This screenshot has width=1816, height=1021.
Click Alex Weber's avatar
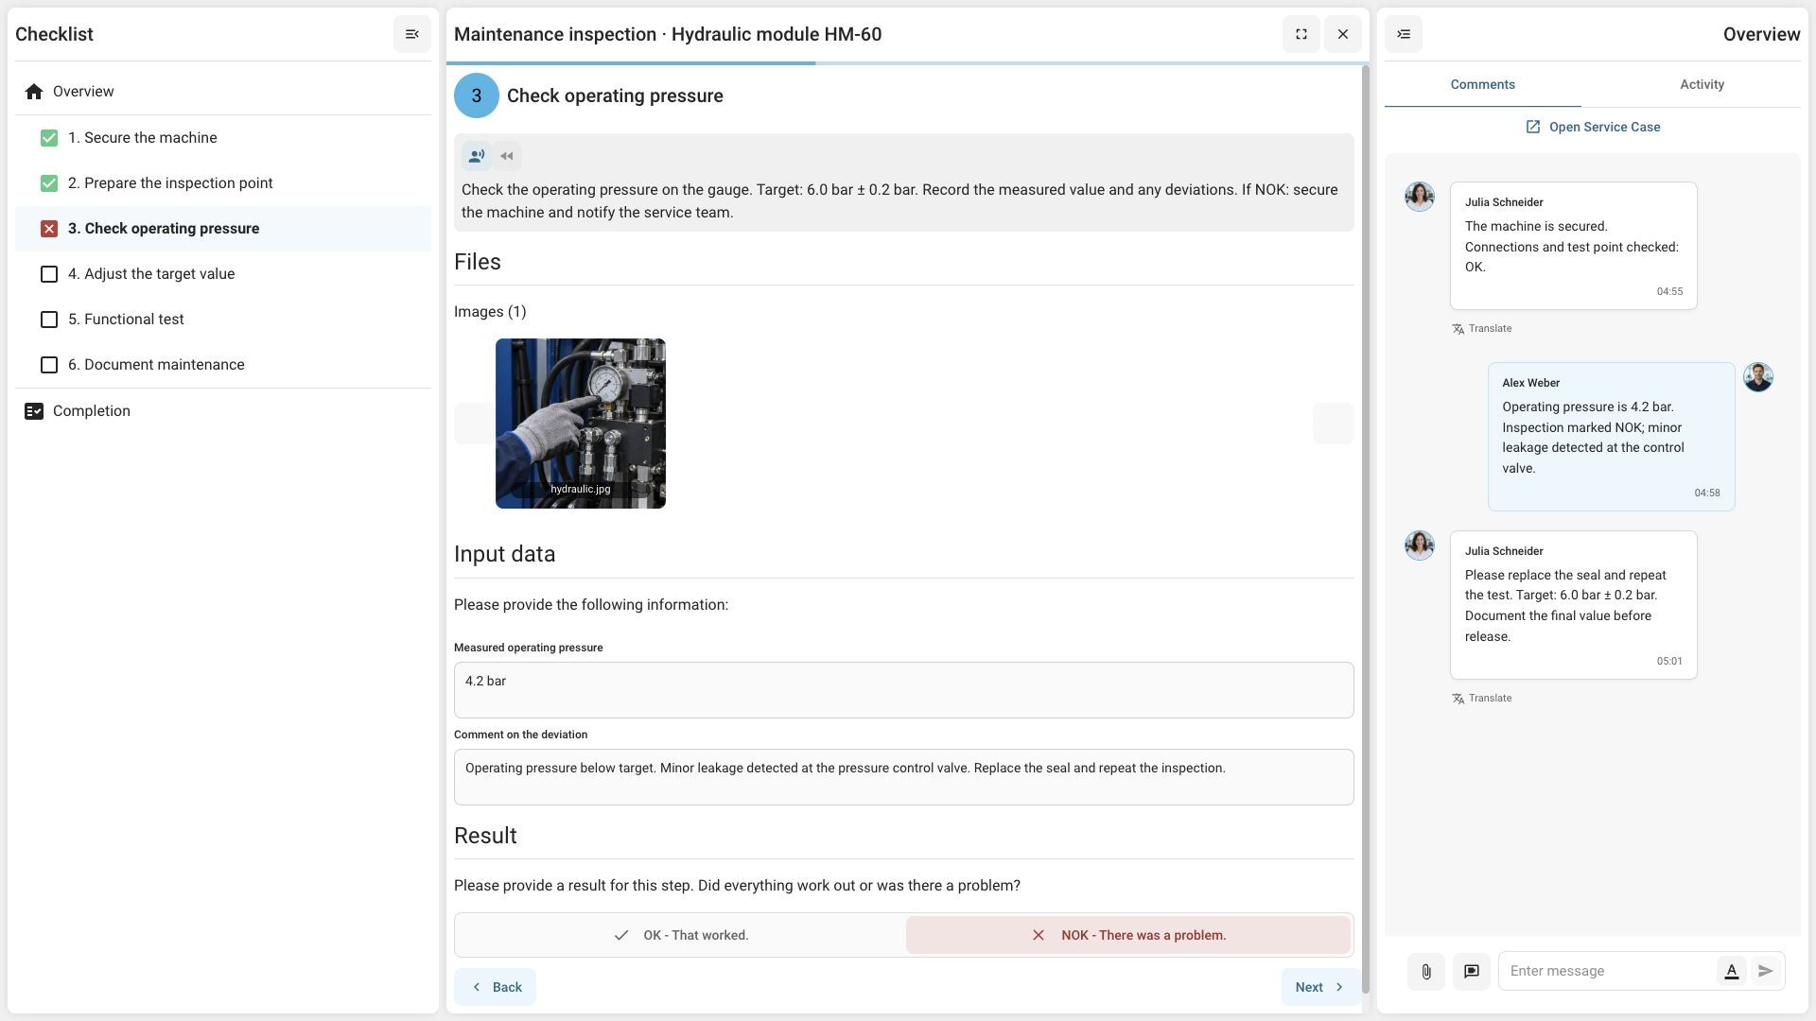[1758, 377]
